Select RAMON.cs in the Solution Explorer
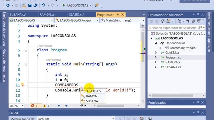Screen dimensions: 214x120 (x=173, y=62)
